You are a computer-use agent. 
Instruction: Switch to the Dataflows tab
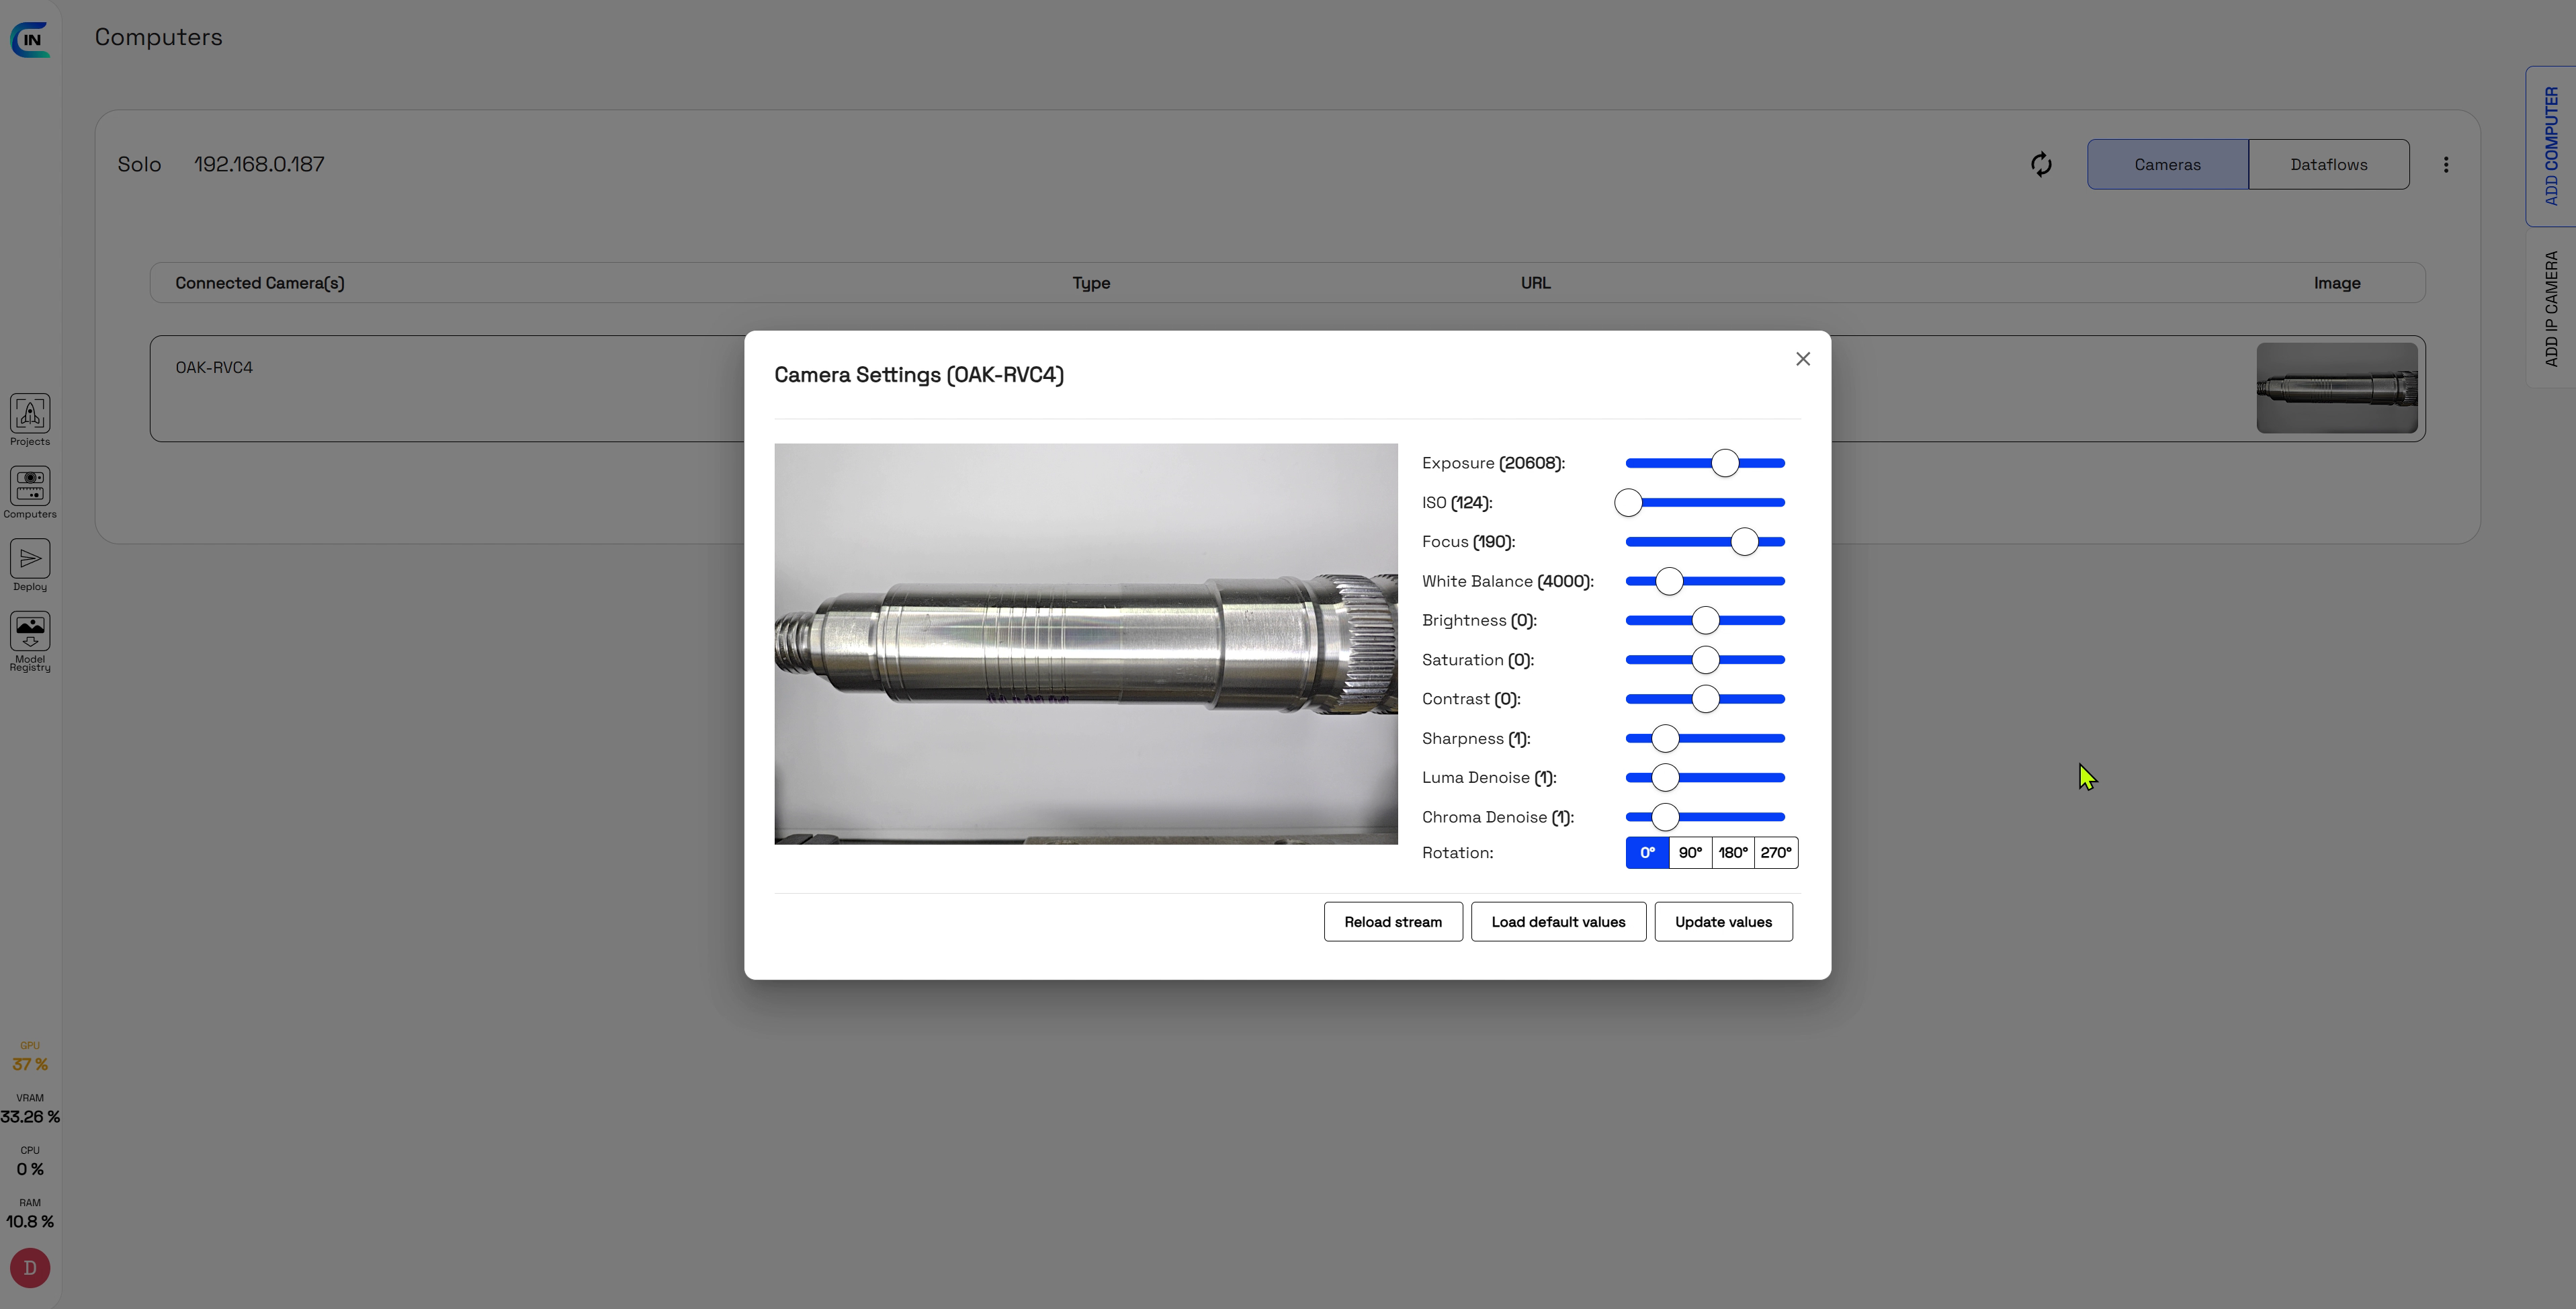pyautogui.click(x=2328, y=163)
